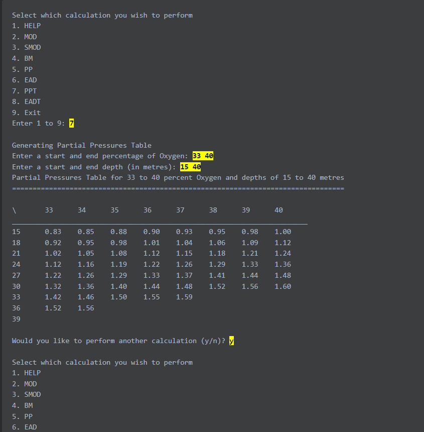Click the highlighted y answer

tap(231, 341)
